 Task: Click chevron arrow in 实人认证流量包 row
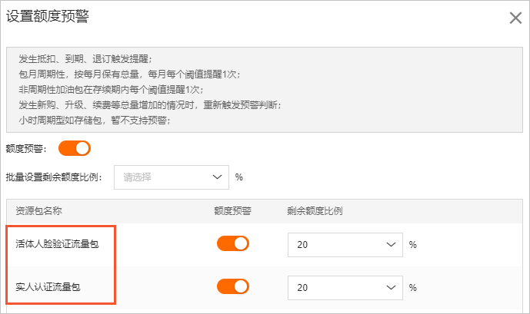(391, 288)
